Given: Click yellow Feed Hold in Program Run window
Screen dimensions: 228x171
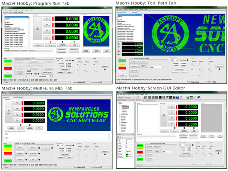Looking at the screenshot, I should point(8,65).
